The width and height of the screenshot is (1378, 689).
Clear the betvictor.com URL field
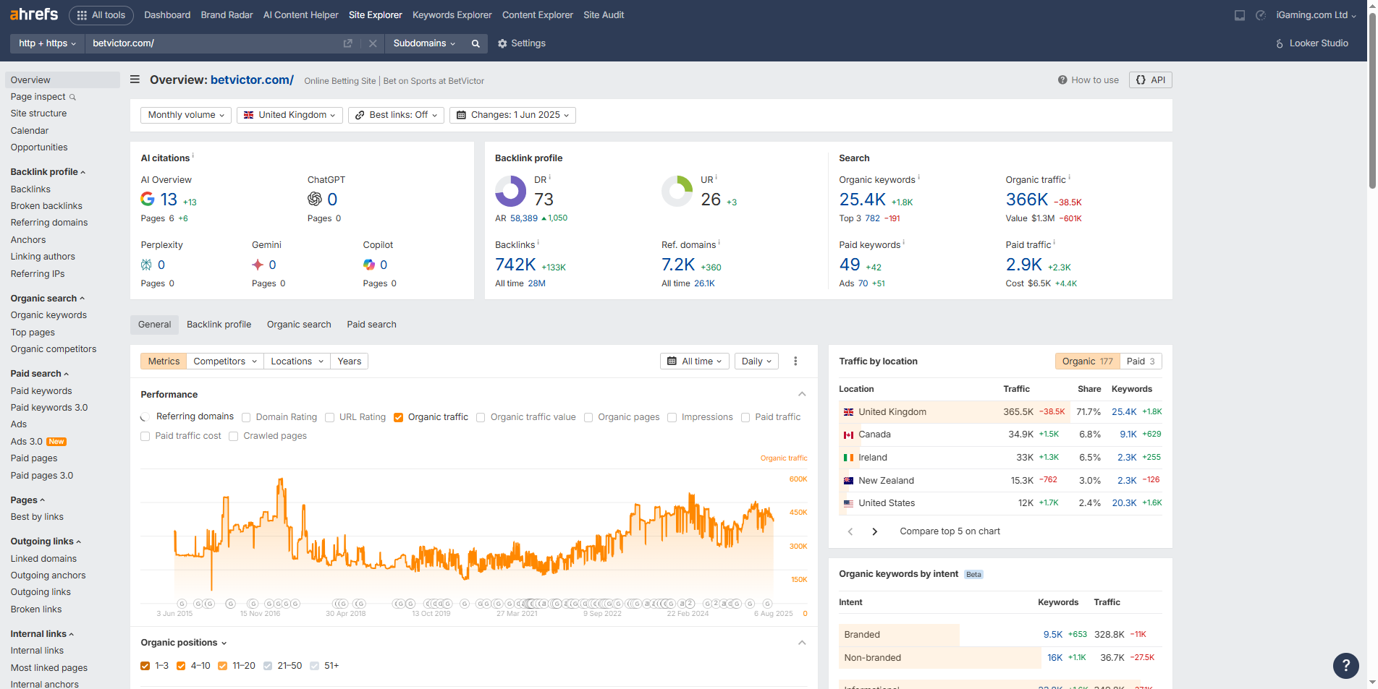(x=373, y=43)
